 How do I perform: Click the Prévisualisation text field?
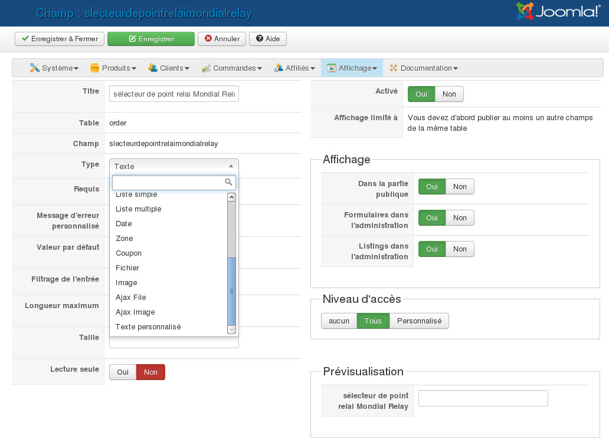click(x=483, y=398)
